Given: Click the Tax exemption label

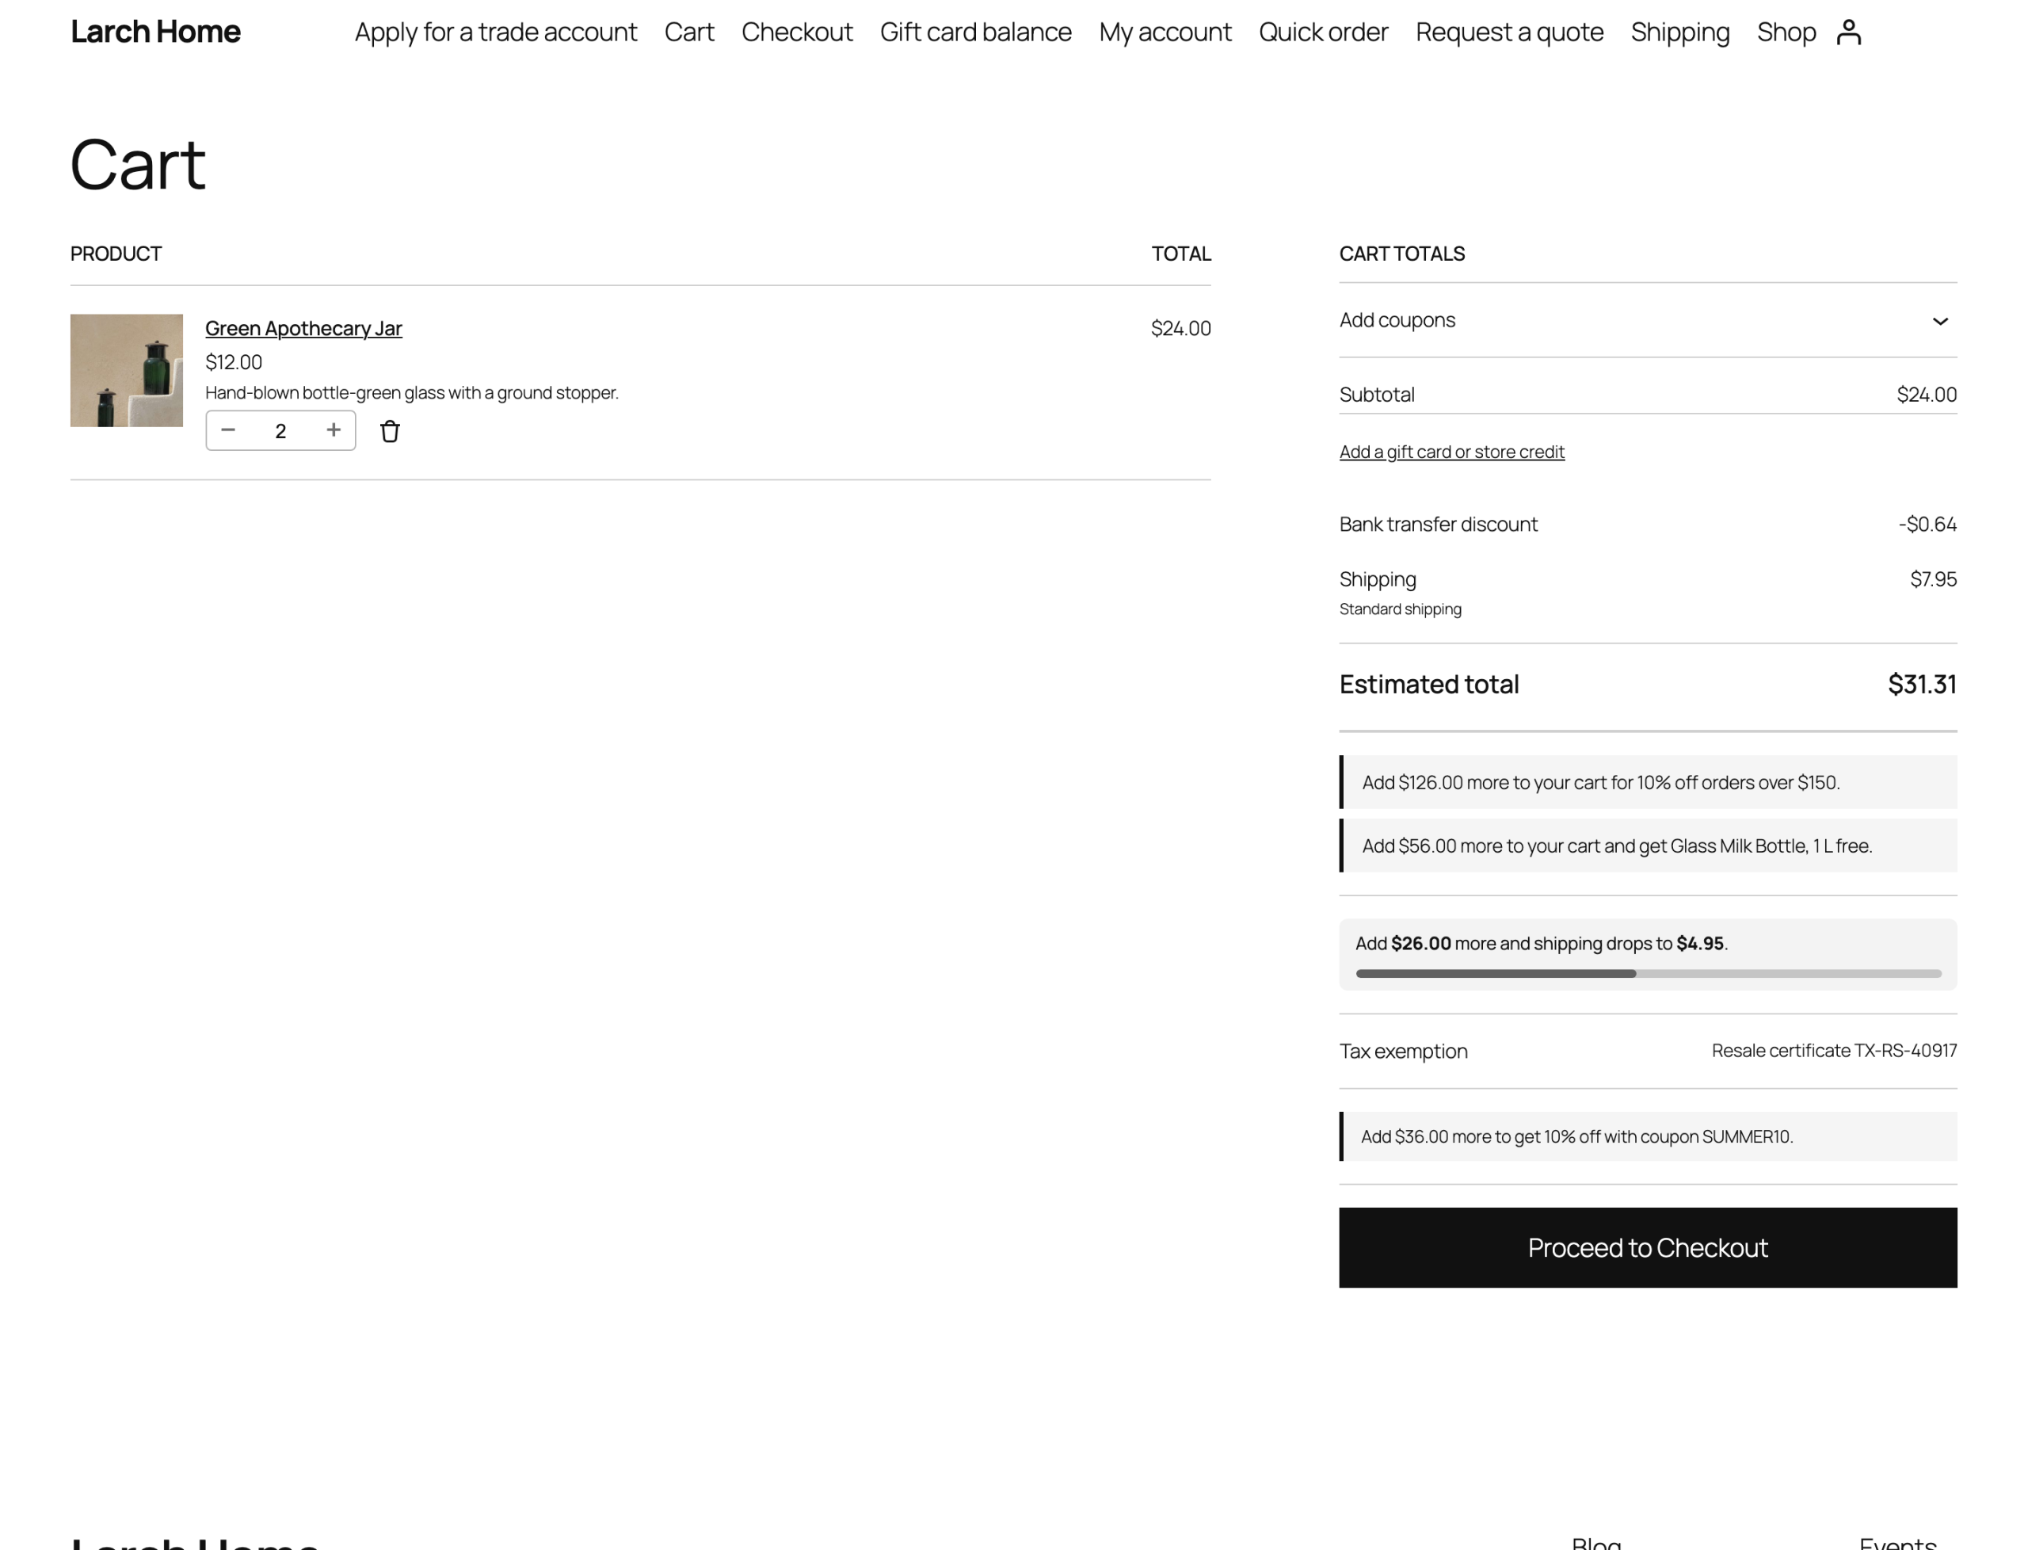Looking at the screenshot, I should coord(1403,1052).
